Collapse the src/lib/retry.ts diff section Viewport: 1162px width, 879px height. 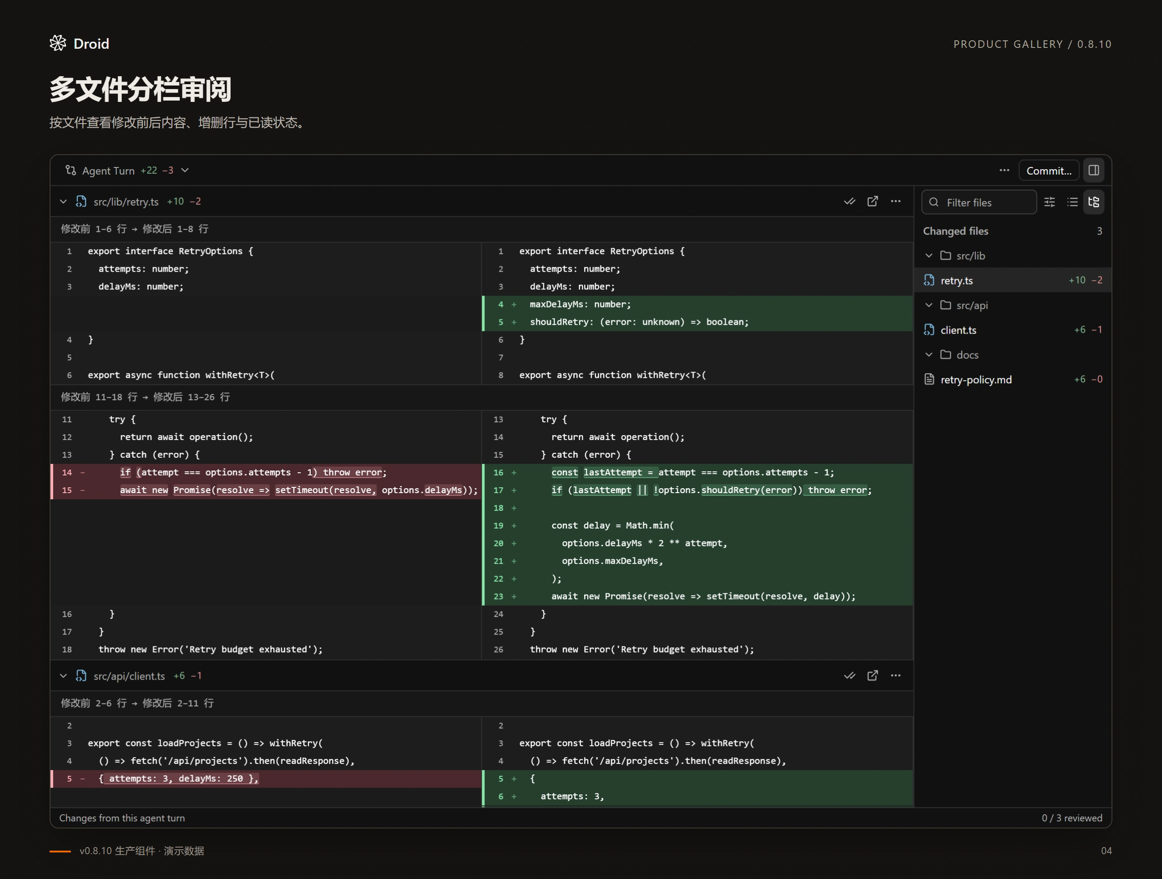[x=63, y=201]
